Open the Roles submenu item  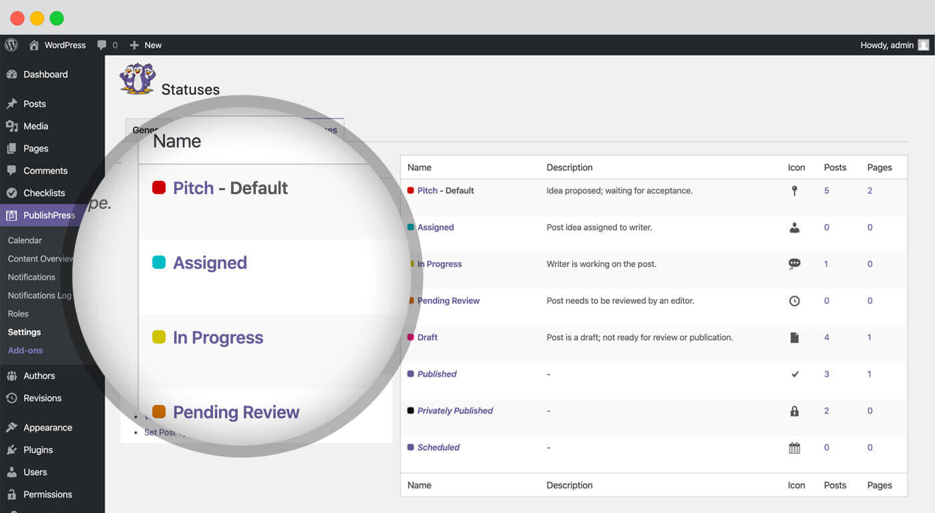pyautogui.click(x=18, y=314)
